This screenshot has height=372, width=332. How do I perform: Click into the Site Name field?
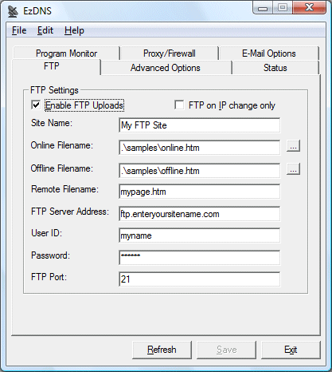[x=199, y=125]
